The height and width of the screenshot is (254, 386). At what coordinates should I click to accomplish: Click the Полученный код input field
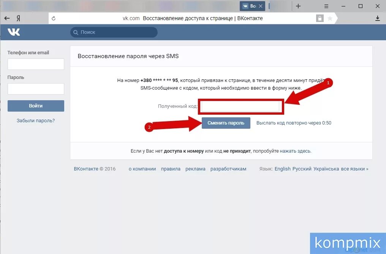[x=240, y=106]
